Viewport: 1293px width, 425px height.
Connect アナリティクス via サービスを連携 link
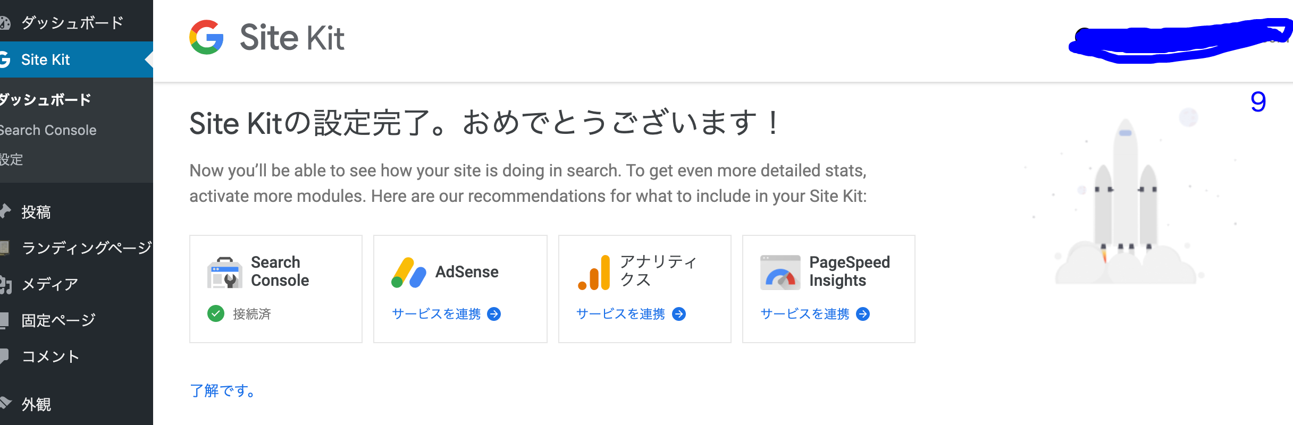(620, 314)
